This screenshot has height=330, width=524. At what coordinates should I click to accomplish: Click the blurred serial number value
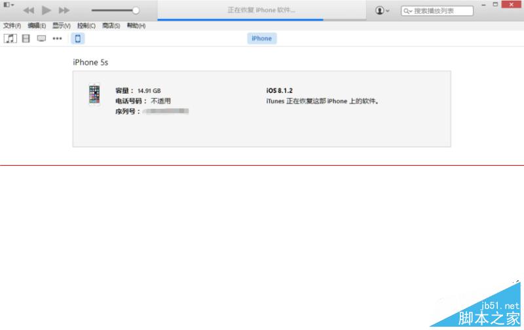coord(166,111)
